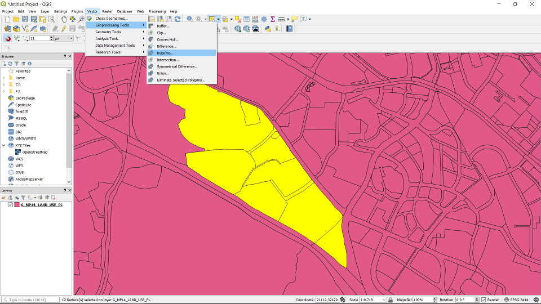Click the Save Project icon
The image size is (541, 304).
pos(25,19)
